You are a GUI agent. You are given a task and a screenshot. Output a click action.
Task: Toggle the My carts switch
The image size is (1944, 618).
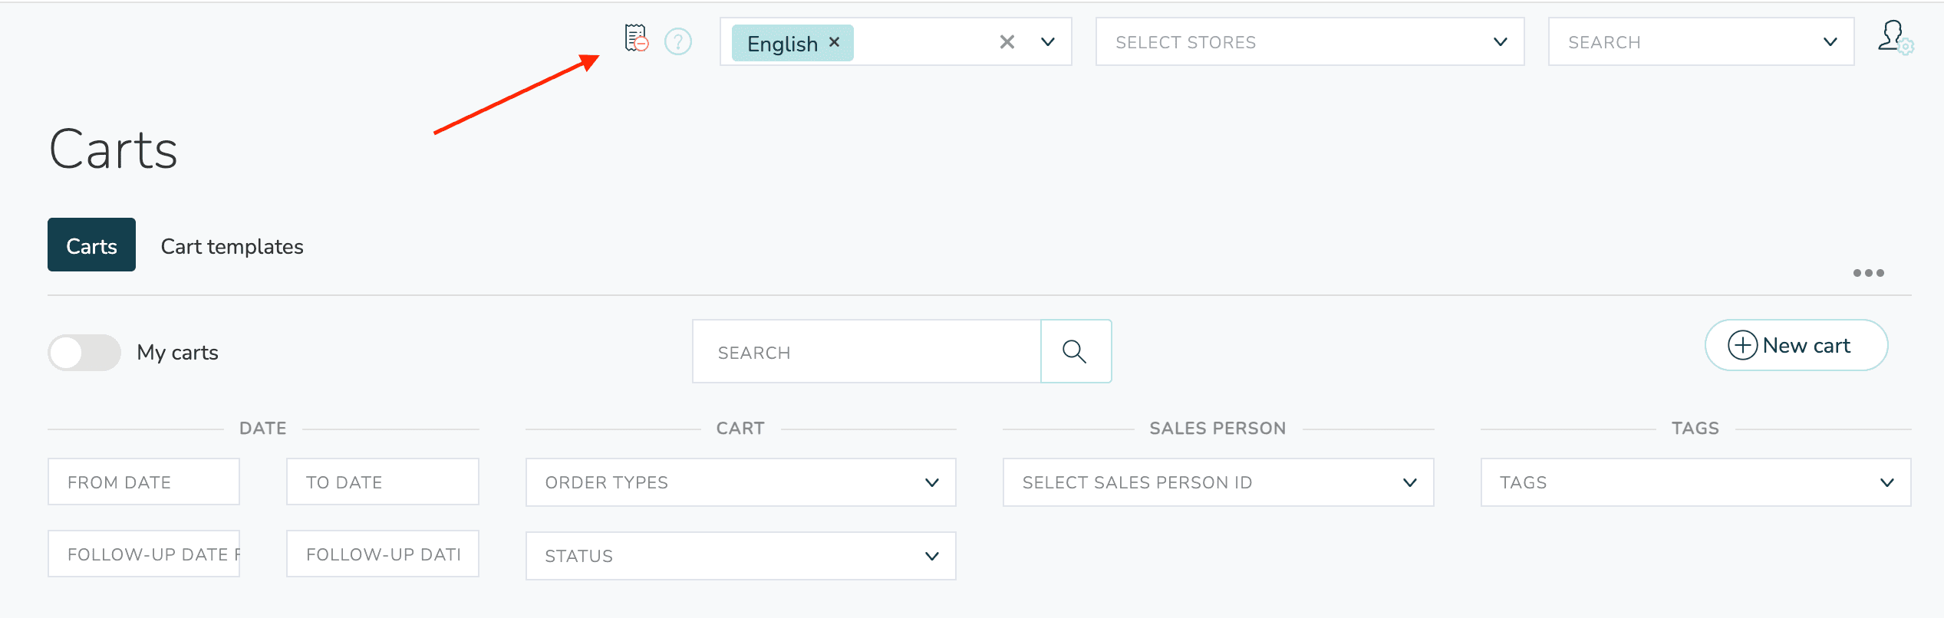click(84, 353)
